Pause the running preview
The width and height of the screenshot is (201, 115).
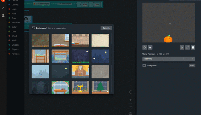(x=193, y=48)
